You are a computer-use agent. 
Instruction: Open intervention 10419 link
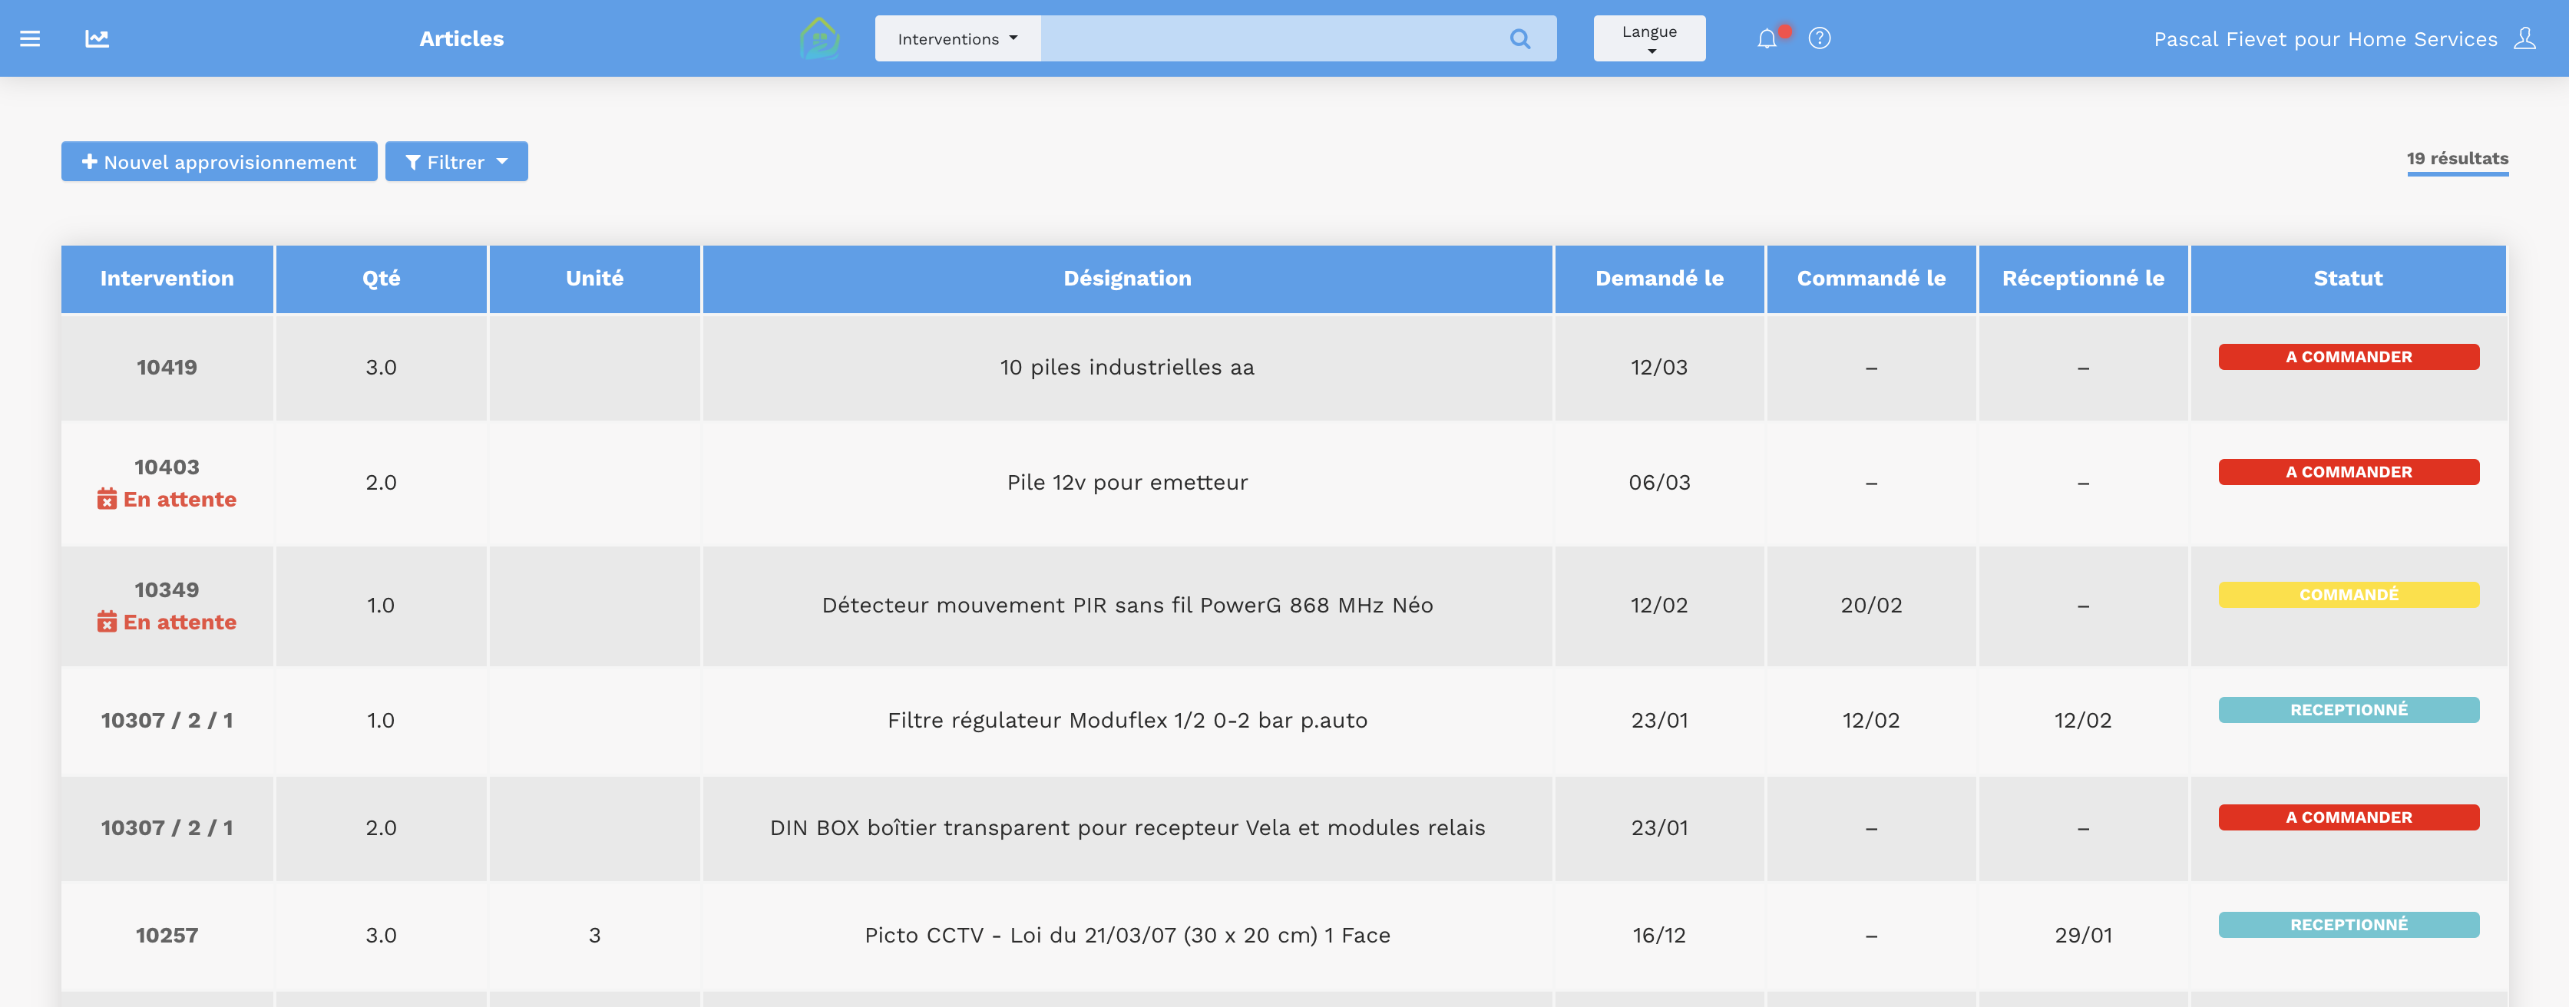[167, 367]
